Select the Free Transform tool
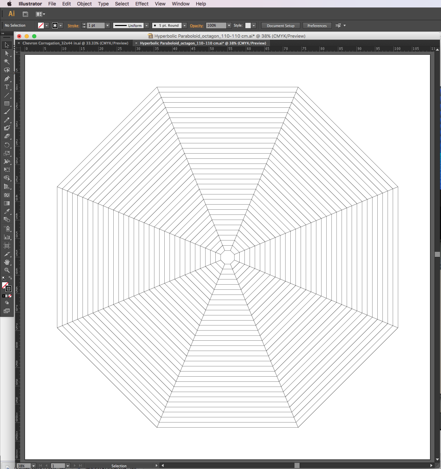The image size is (441, 469). (x=7, y=170)
